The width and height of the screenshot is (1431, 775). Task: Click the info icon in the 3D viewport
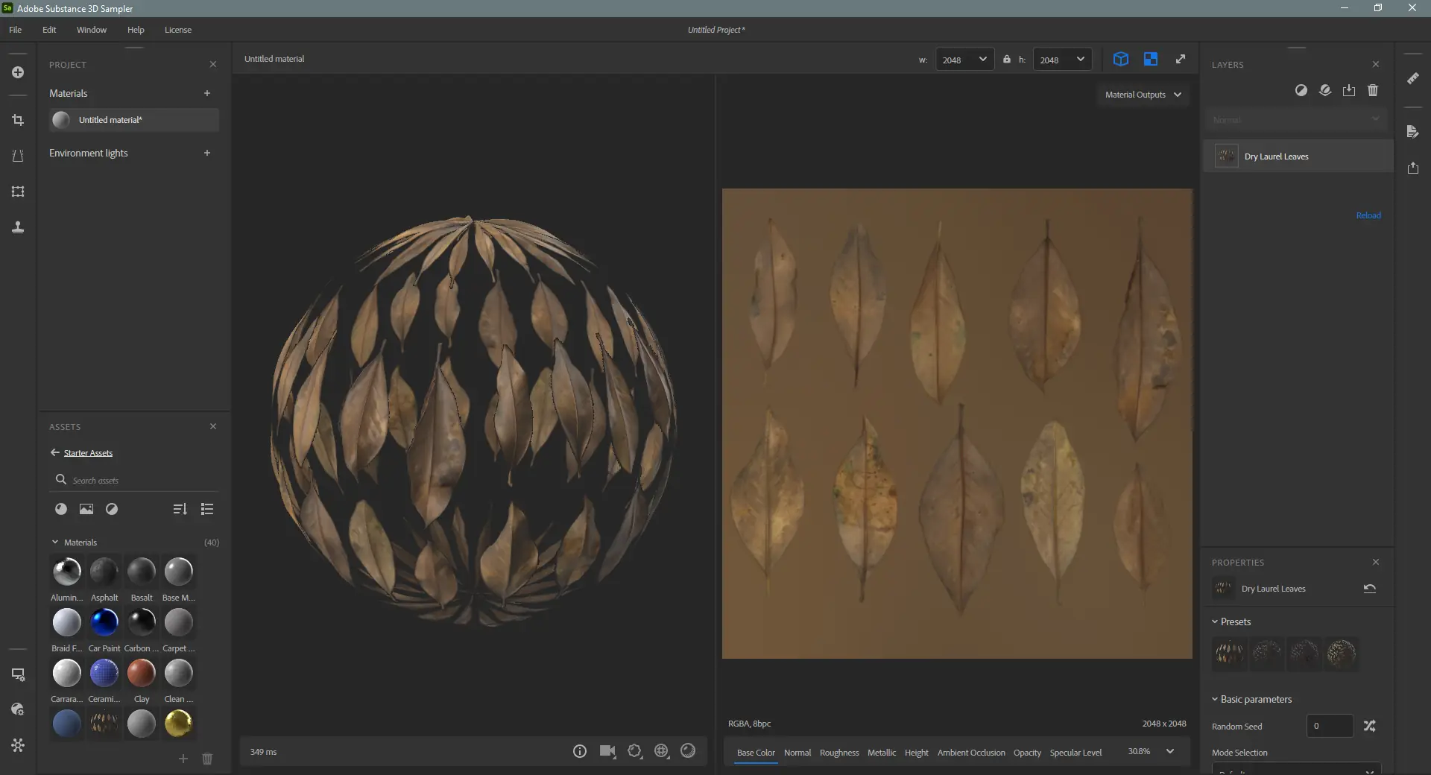579,751
